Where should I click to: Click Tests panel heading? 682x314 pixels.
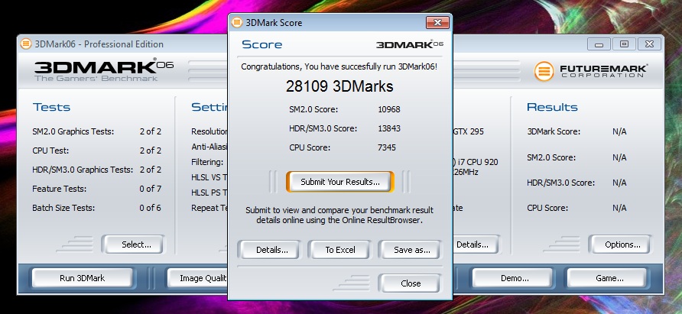click(51, 107)
